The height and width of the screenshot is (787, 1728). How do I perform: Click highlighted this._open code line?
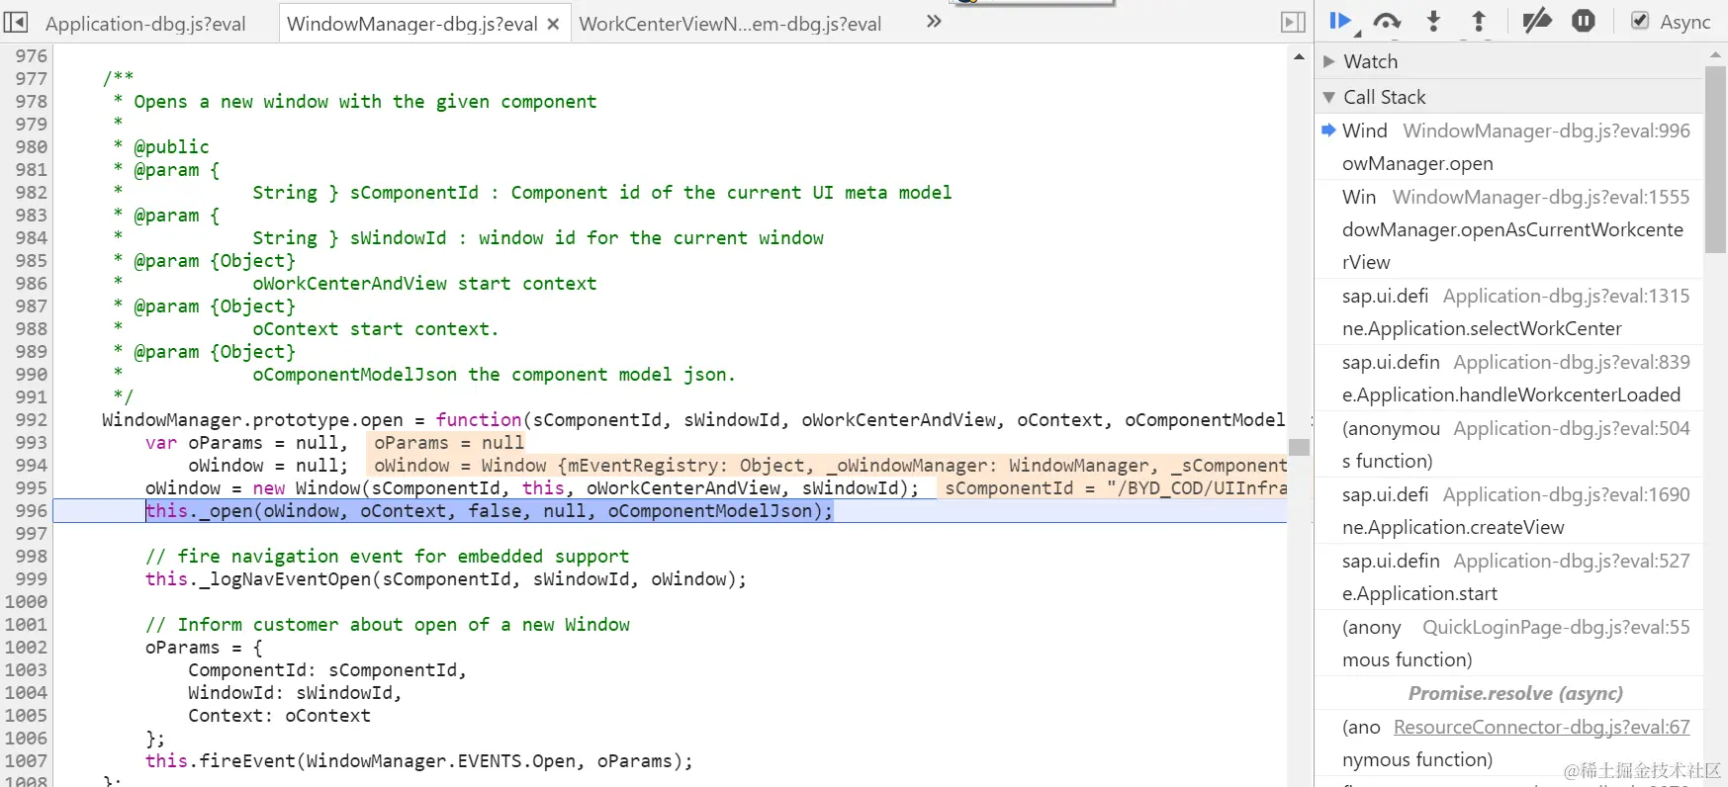click(490, 511)
